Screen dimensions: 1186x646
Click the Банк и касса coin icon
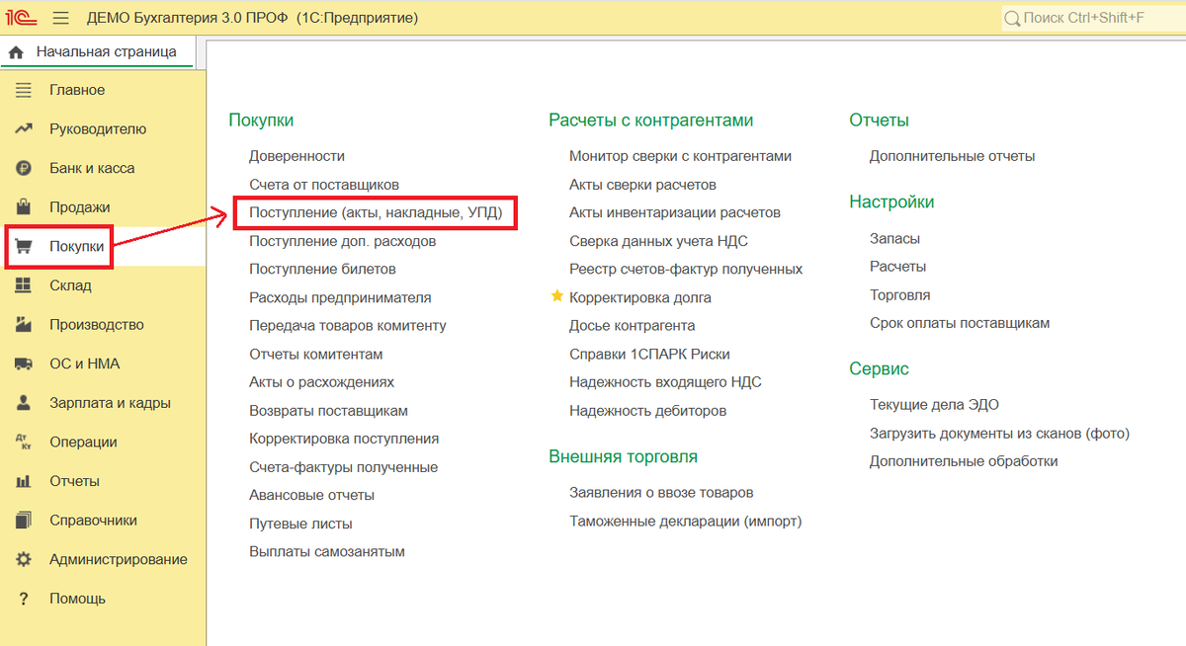point(24,168)
